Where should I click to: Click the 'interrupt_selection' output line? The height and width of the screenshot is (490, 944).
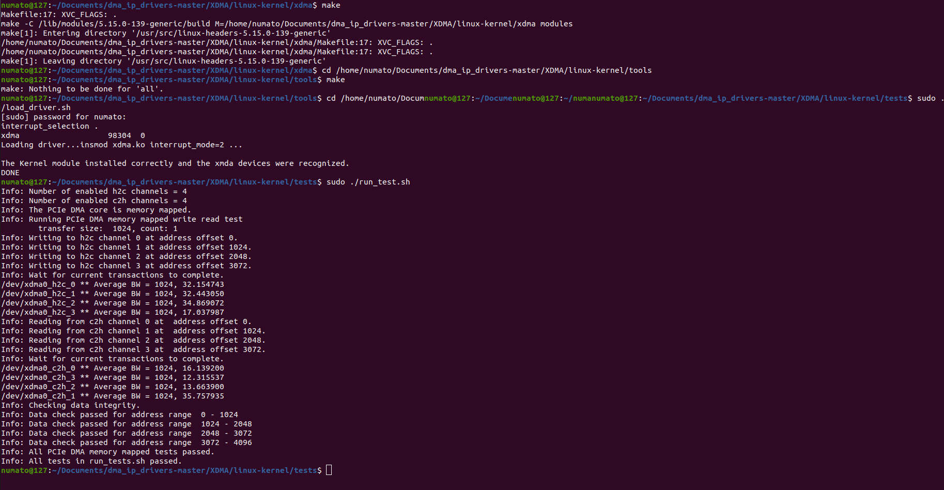(50, 126)
